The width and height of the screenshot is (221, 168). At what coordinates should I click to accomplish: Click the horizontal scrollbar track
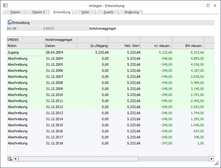click(x=114, y=159)
